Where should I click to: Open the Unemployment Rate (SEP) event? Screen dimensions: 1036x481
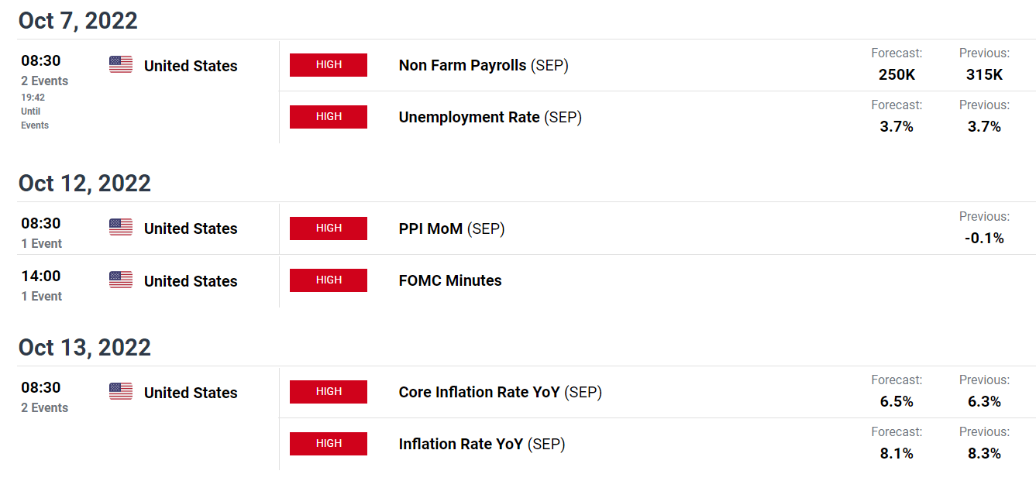click(490, 118)
